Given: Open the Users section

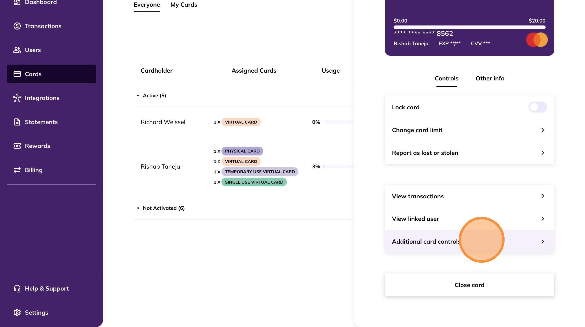Looking at the screenshot, I should pos(32,50).
